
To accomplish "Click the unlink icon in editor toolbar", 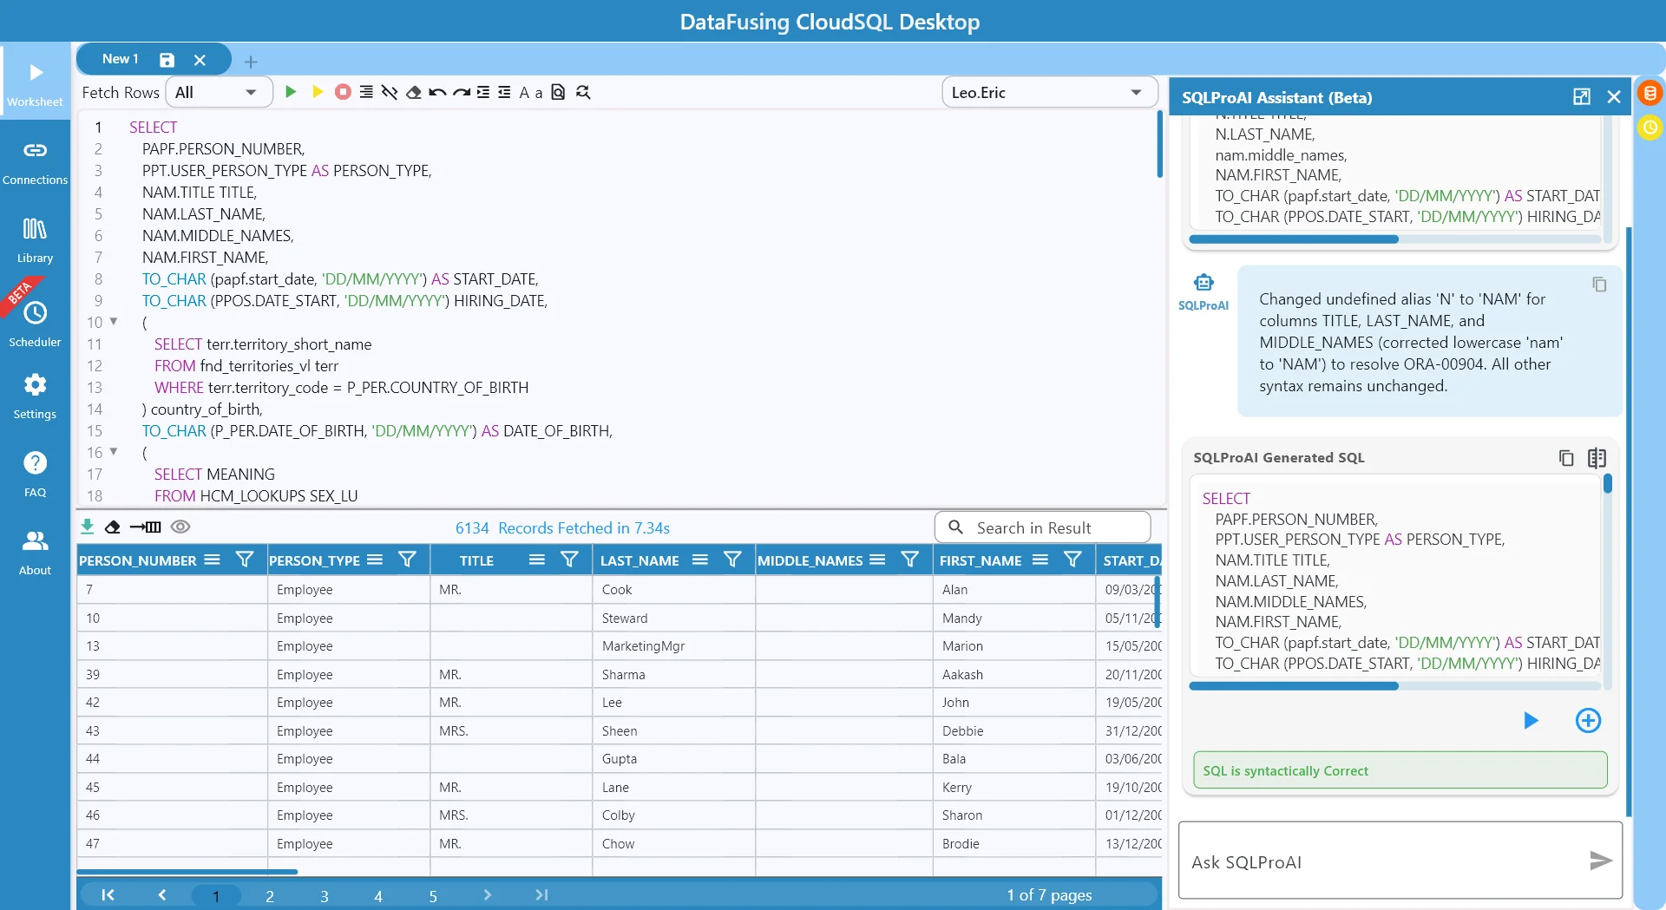I will pyautogui.click(x=390, y=92).
